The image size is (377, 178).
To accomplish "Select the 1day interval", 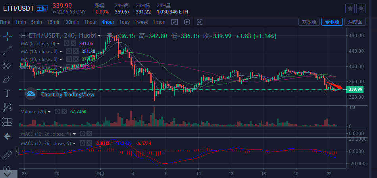I will [124, 22].
